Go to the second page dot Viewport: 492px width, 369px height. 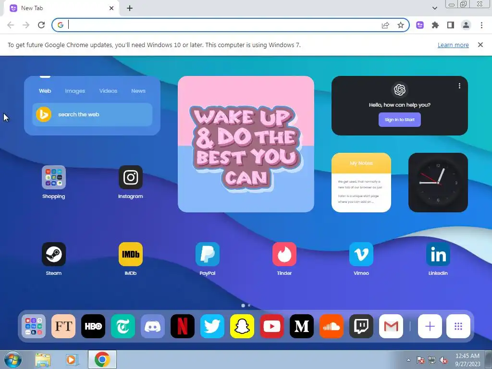point(249,305)
